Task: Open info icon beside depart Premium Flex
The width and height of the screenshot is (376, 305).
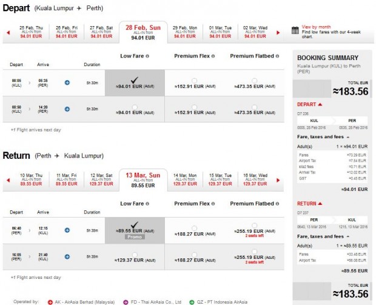Action: pos(213,56)
